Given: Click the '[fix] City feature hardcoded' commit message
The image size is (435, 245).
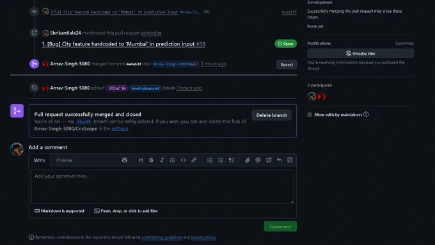Looking at the screenshot, I should click(x=115, y=12).
